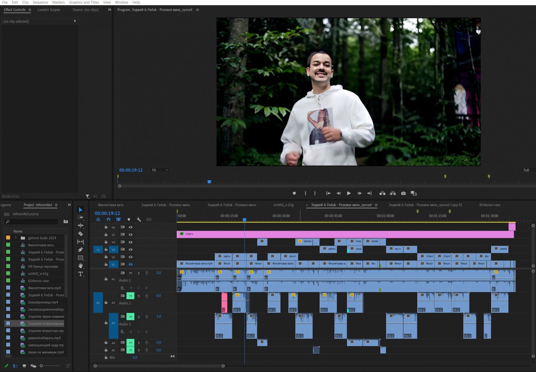This screenshot has height=372, width=536.
Task: Pick the Hand tool
Action: point(80,266)
